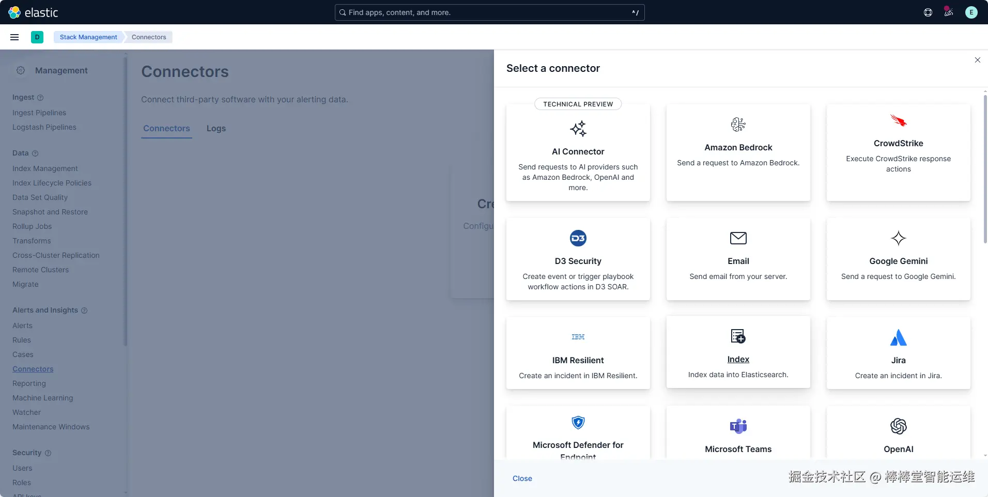
Task: Click the CrowdStrike card title
Action: (899, 143)
